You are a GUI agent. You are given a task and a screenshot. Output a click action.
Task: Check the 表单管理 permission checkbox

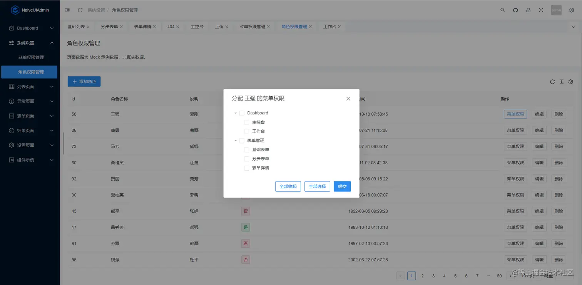click(x=242, y=140)
